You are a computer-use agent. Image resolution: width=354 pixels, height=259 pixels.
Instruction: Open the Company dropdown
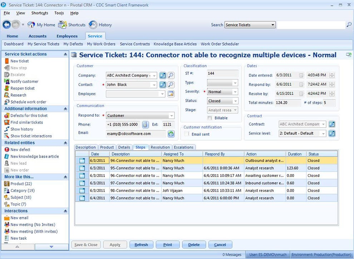click(154, 76)
